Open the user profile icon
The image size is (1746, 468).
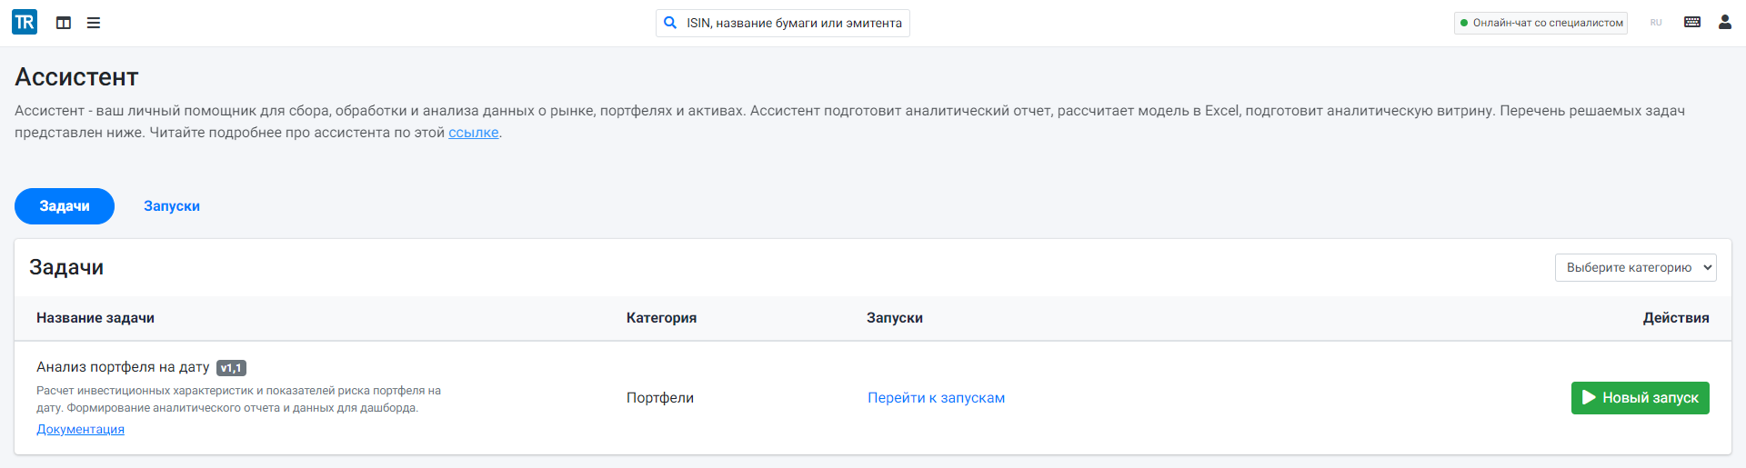[x=1725, y=22]
